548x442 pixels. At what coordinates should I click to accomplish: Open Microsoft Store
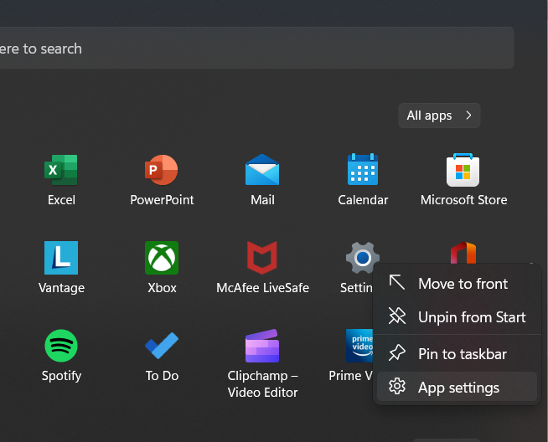[463, 171]
